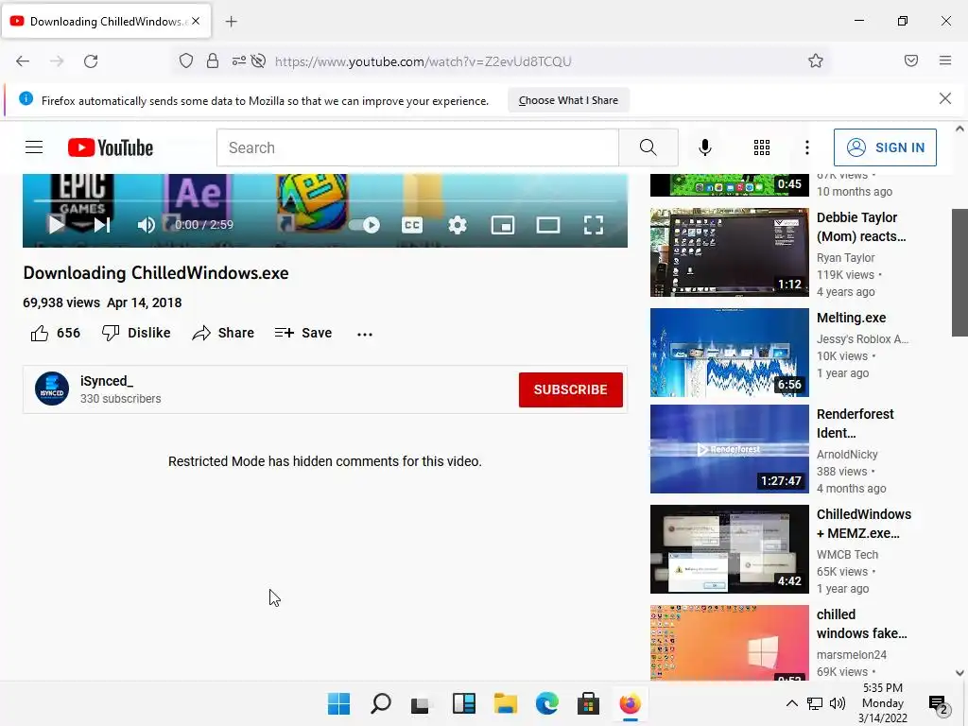Turn on closed captions CC
Image resolution: width=968 pixels, height=726 pixels.
pos(412,225)
